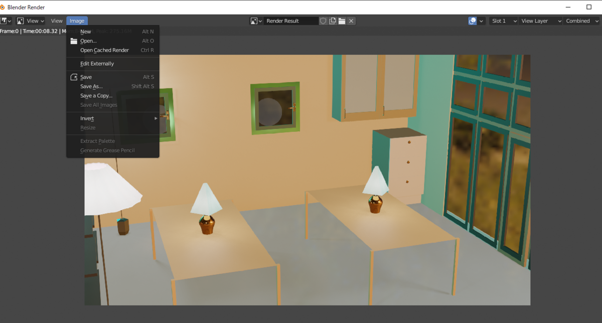Minimize the Blender Render window
The height and width of the screenshot is (323, 602).
click(567, 7)
